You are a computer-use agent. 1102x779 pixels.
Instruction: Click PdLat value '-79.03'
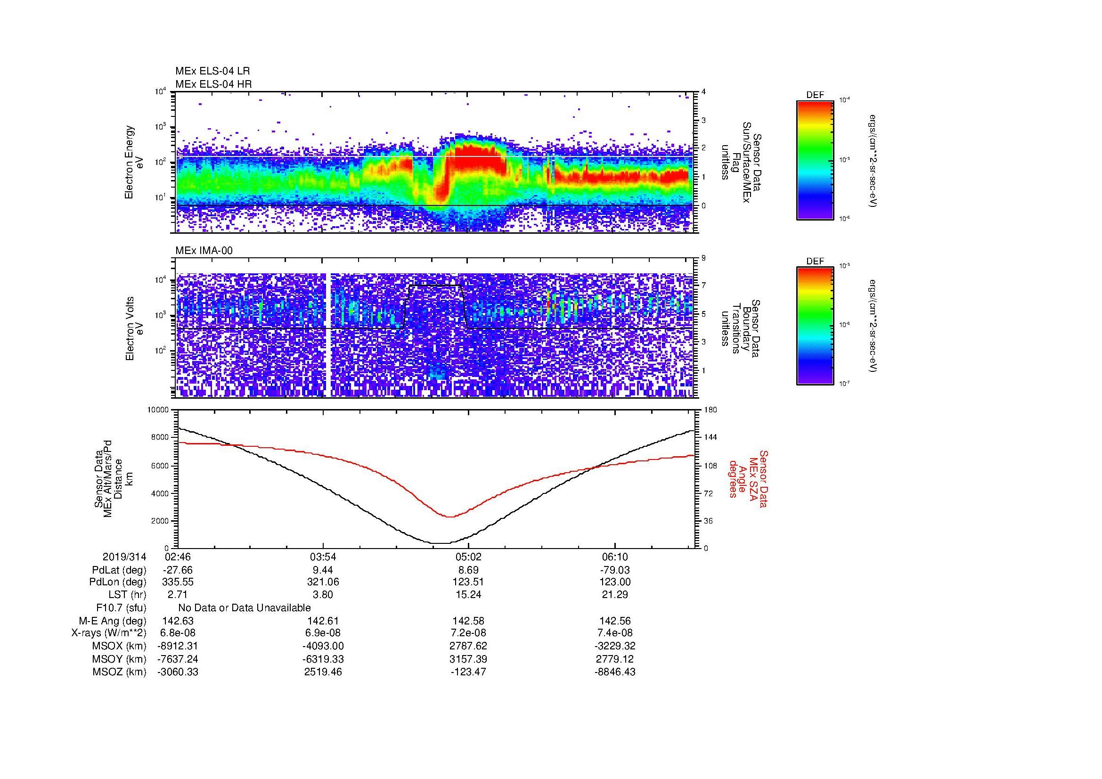pos(615,570)
